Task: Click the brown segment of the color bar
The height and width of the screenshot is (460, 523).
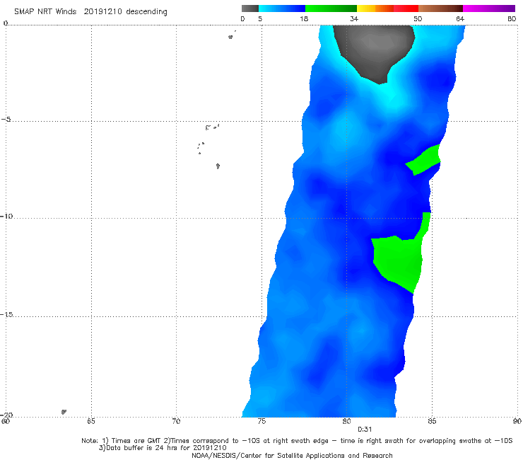Action: pyautogui.click(x=440, y=8)
